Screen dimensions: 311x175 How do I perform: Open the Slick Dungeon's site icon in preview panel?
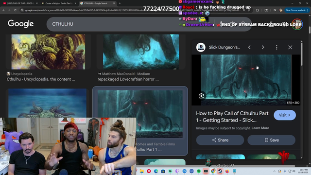(201, 47)
